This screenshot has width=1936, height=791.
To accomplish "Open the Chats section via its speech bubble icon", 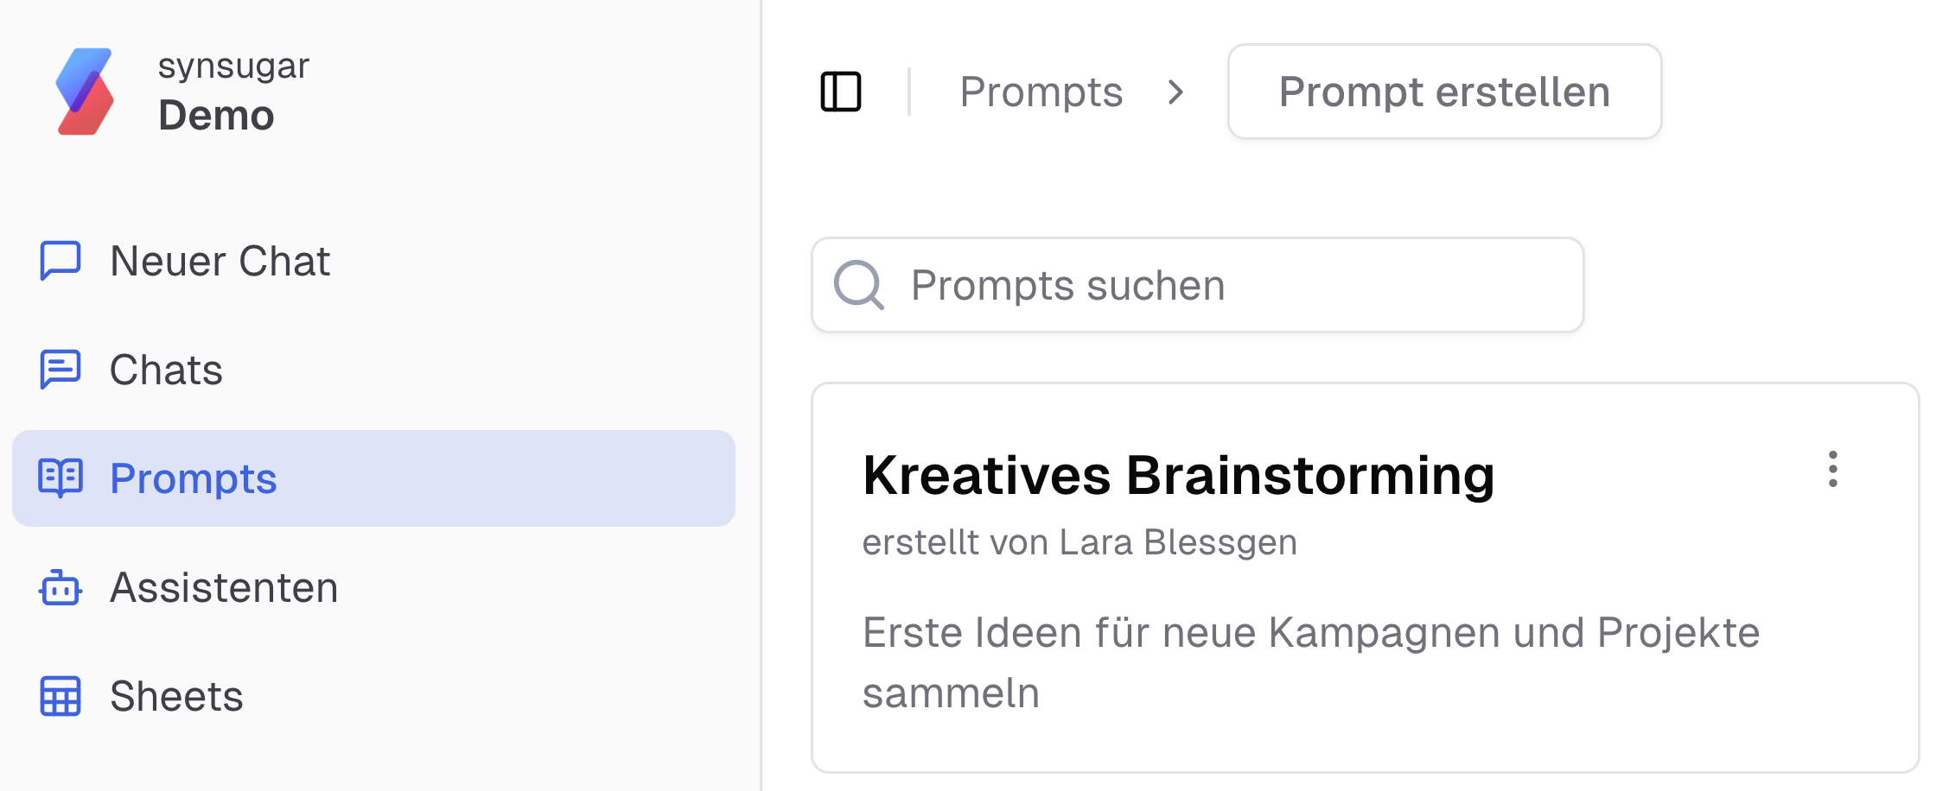I will [60, 370].
